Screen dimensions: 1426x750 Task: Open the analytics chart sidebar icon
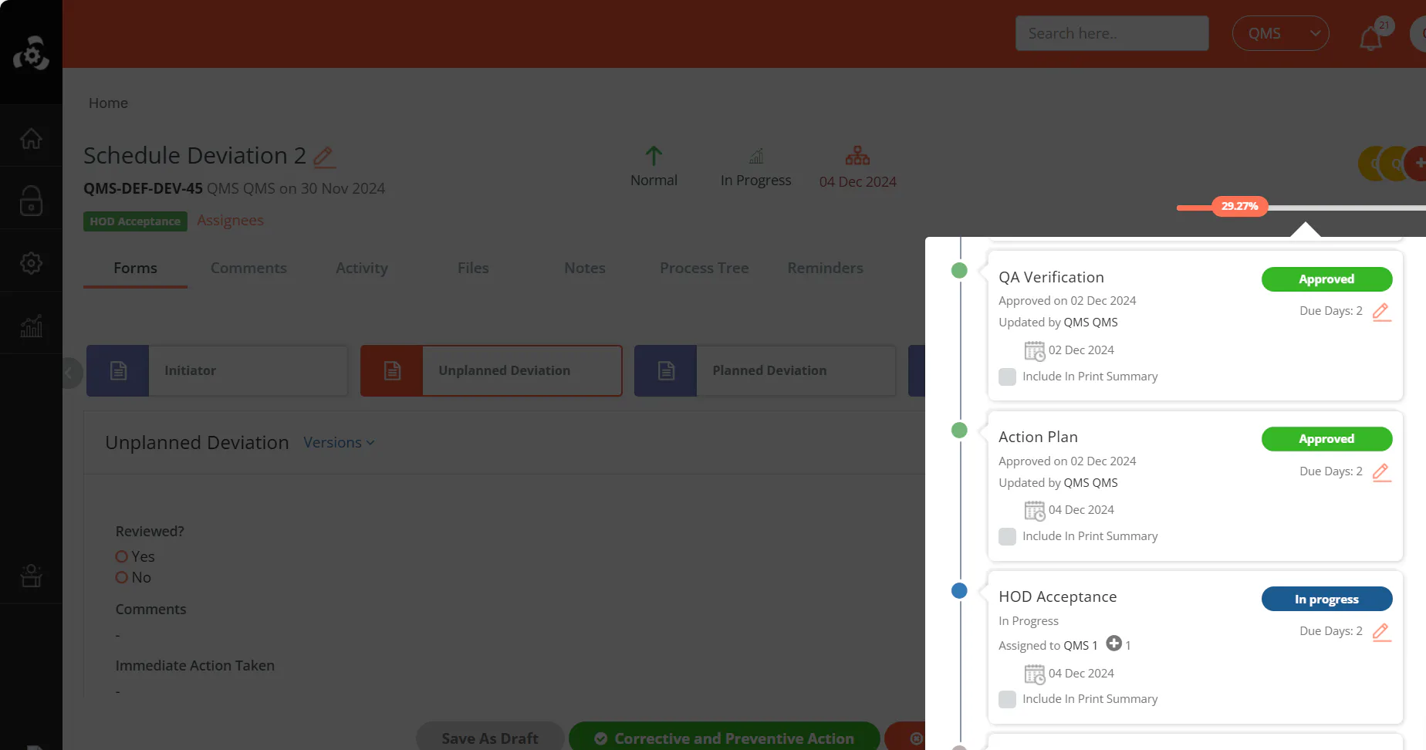[x=31, y=326]
